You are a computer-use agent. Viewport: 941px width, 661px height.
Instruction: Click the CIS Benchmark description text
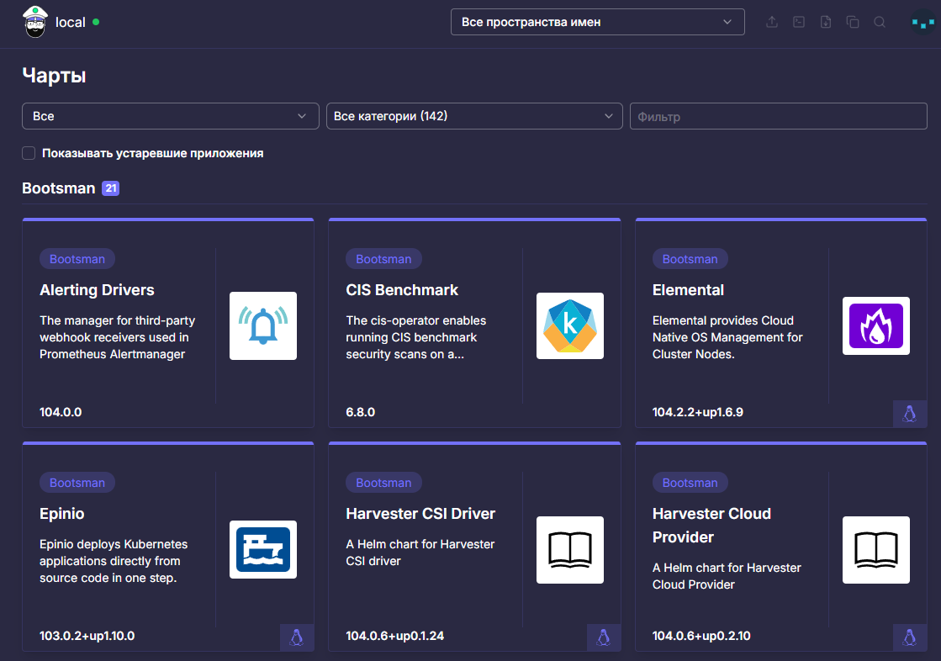[x=416, y=337]
